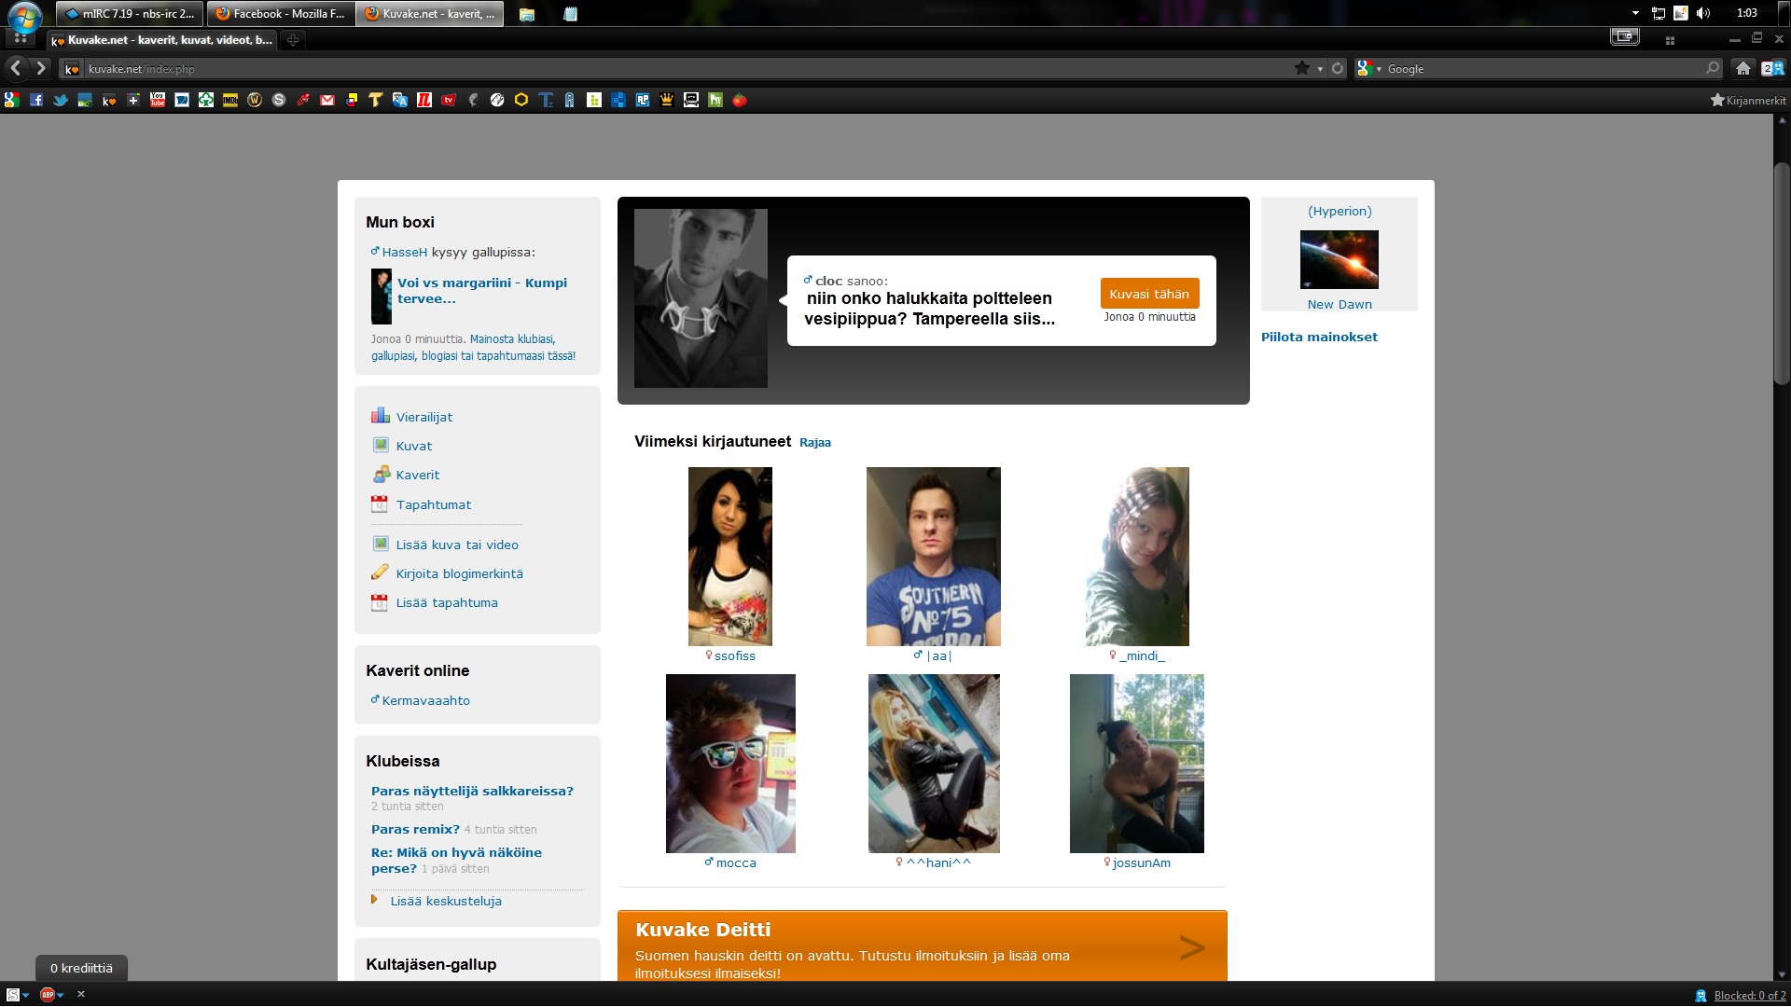Click the Twitter bird bookmark icon
Viewport: 1791px width, 1007px height.
coord(61,100)
